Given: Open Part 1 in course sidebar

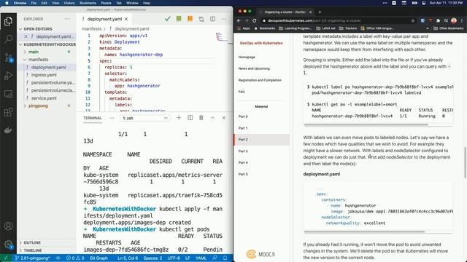Looking at the screenshot, I should coord(243,128).
